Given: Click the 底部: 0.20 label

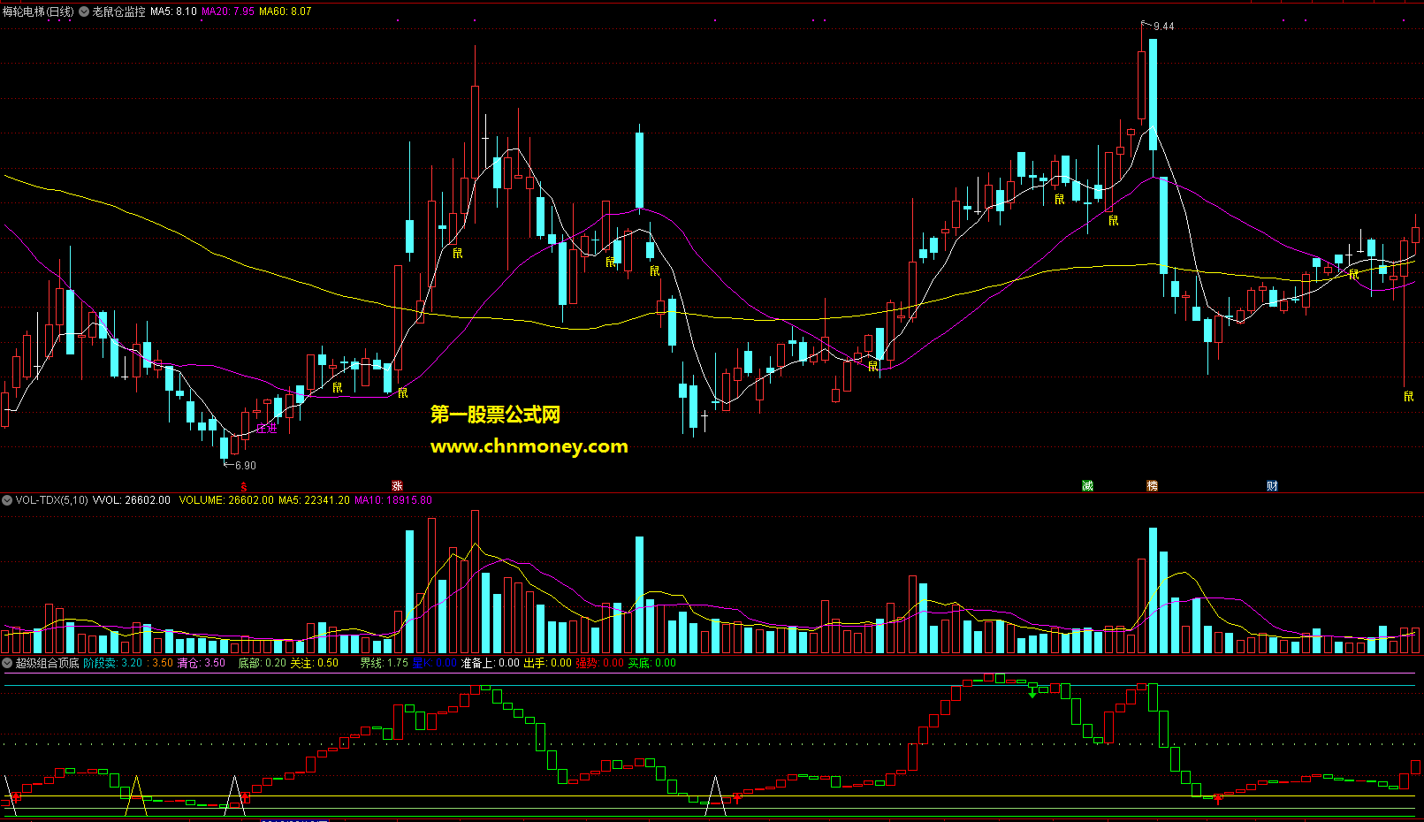Looking at the screenshot, I should 263,663.
